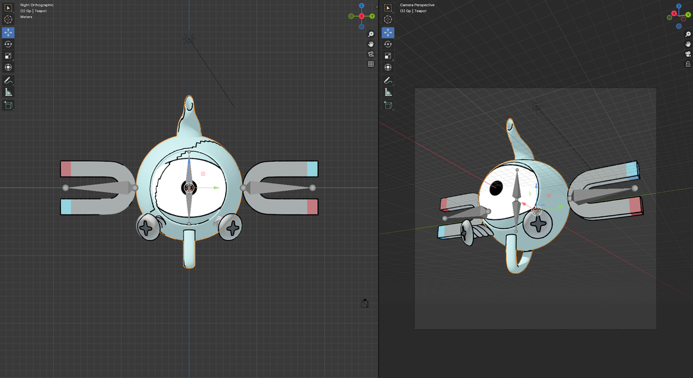Viewport: 693px width, 378px height.
Task: Toggle camera view in the left viewport
Action: pyautogui.click(x=371, y=54)
